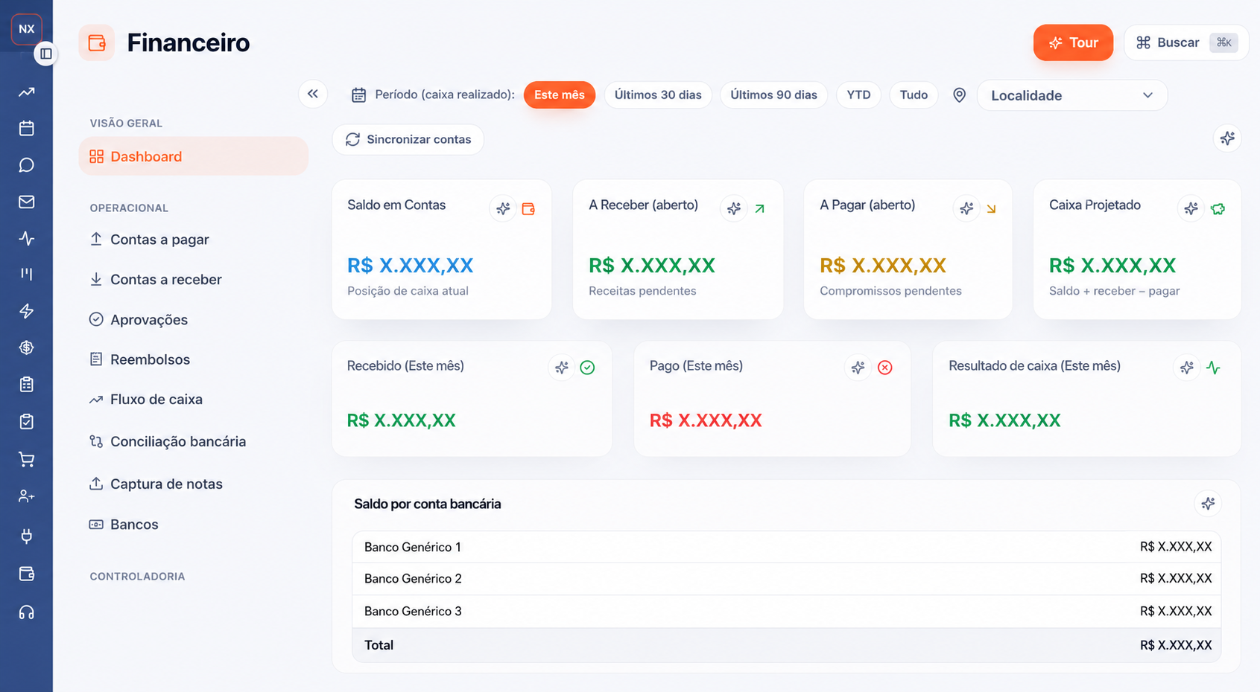
Task: Open the headset support rail icon
Action: tap(27, 612)
